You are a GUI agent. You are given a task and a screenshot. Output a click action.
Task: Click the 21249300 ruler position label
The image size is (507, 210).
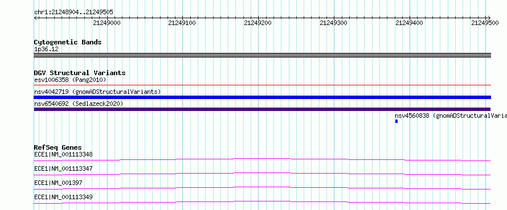333,23
